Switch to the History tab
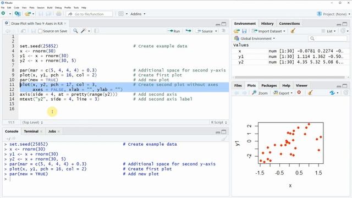This screenshot has height=198, width=352. [267, 23]
